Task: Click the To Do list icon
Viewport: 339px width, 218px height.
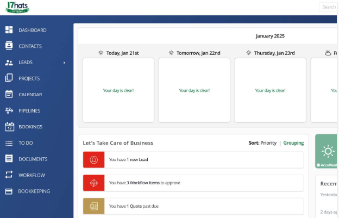Action: [x=9, y=143]
